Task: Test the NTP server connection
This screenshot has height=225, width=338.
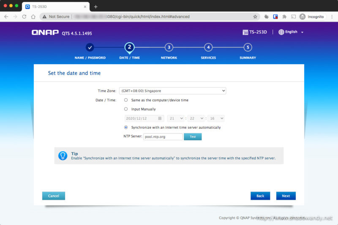Action: [193, 137]
